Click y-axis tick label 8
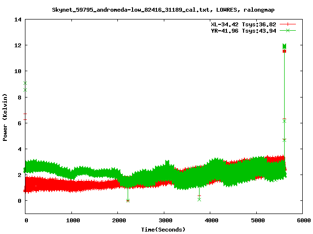313x234 pixels. (20, 97)
